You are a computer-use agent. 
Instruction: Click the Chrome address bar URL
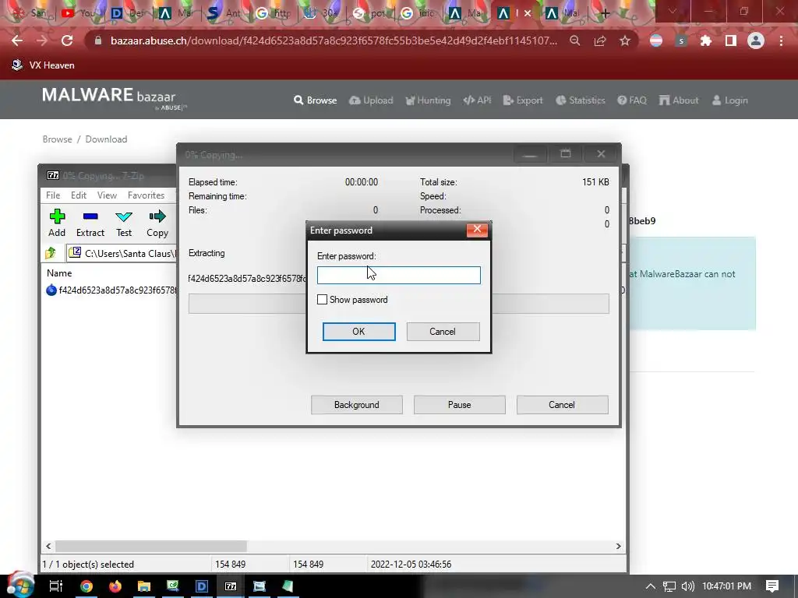[334, 40]
